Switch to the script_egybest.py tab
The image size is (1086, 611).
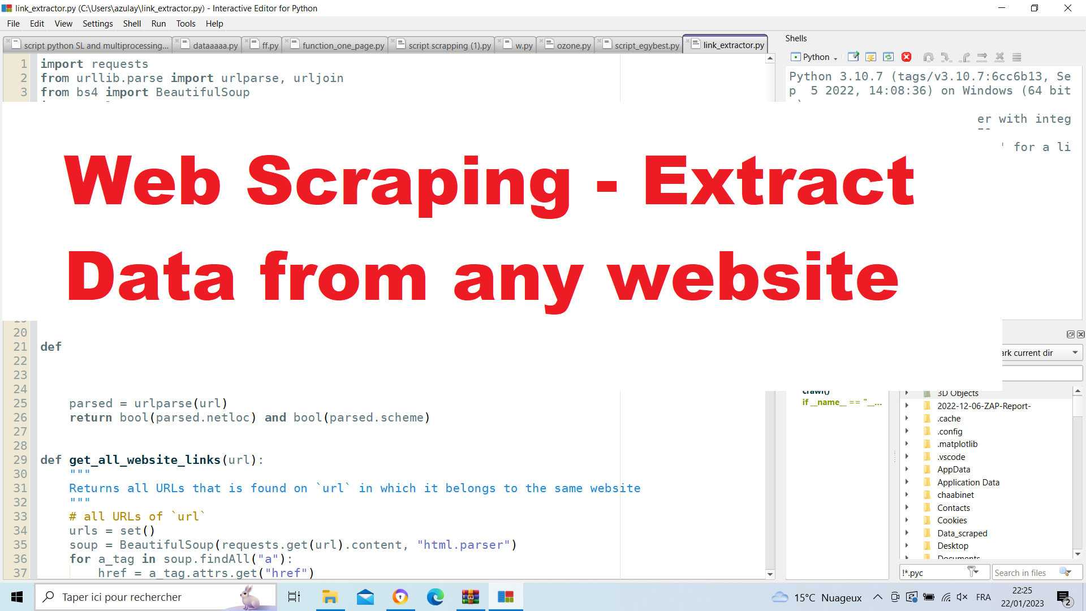coord(640,45)
